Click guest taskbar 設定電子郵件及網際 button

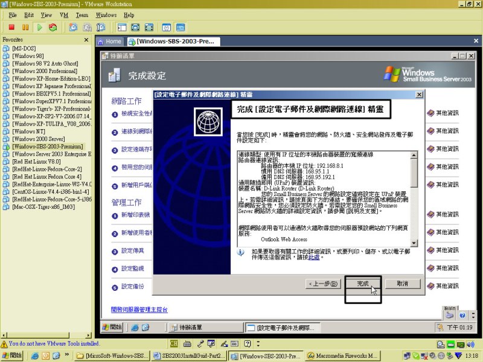[x=282, y=328]
